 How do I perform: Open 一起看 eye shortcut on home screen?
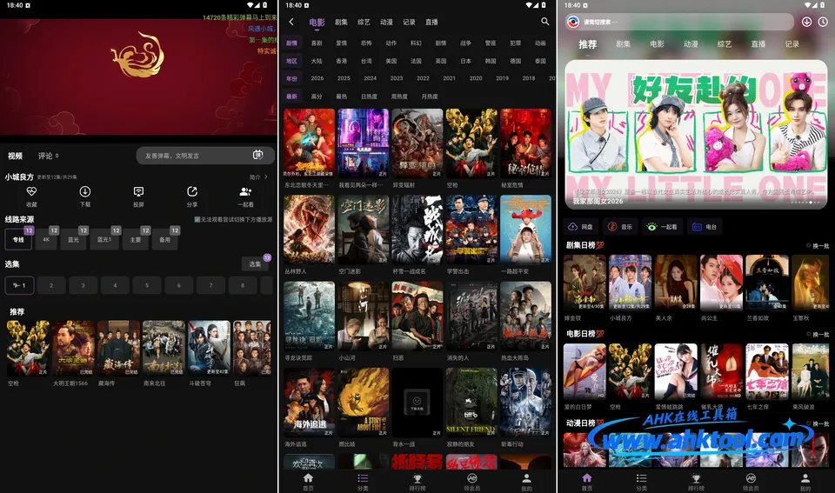(x=662, y=227)
